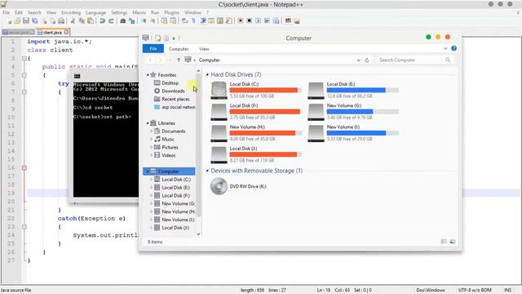Open the Explorer View ribbon tab

(x=204, y=49)
